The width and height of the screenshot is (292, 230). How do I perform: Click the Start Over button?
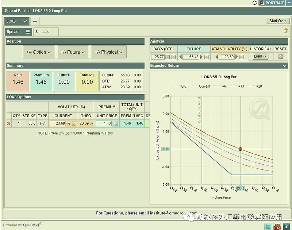point(277,21)
